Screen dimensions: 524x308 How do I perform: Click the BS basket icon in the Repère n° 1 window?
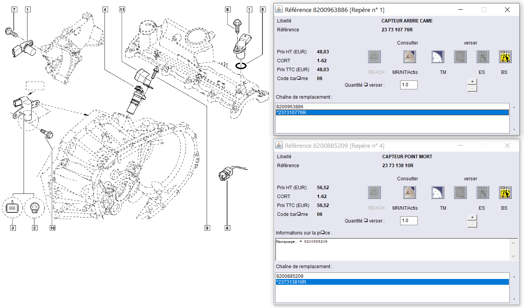click(505, 57)
